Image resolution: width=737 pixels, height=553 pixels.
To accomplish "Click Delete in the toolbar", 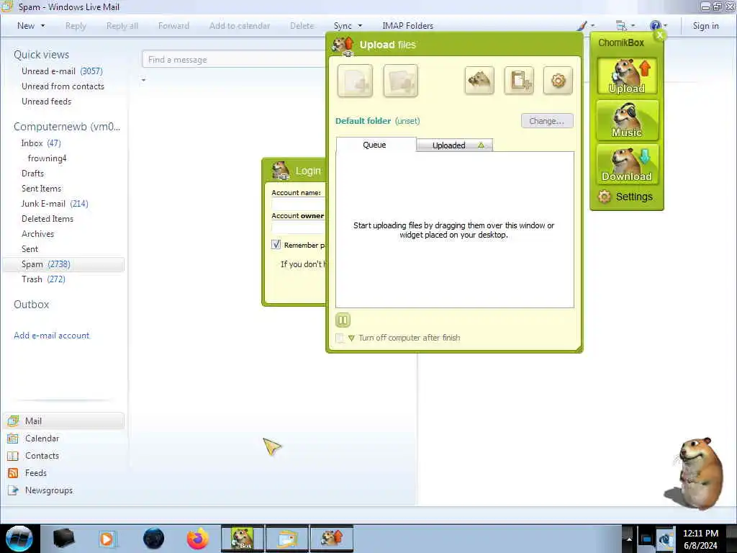I will [302, 26].
